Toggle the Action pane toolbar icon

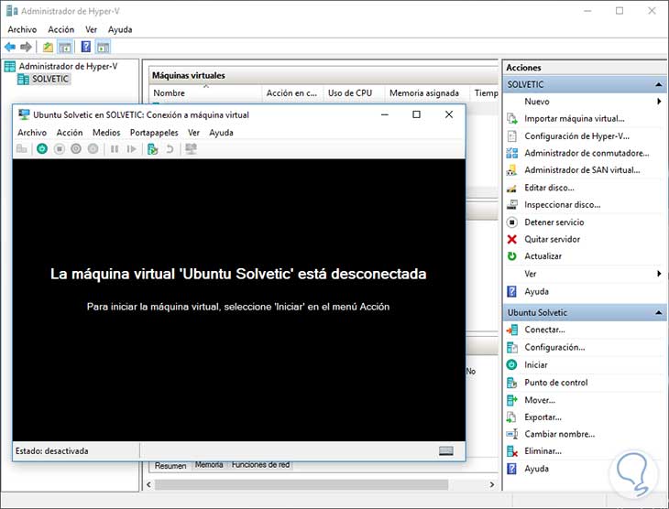pos(103,47)
